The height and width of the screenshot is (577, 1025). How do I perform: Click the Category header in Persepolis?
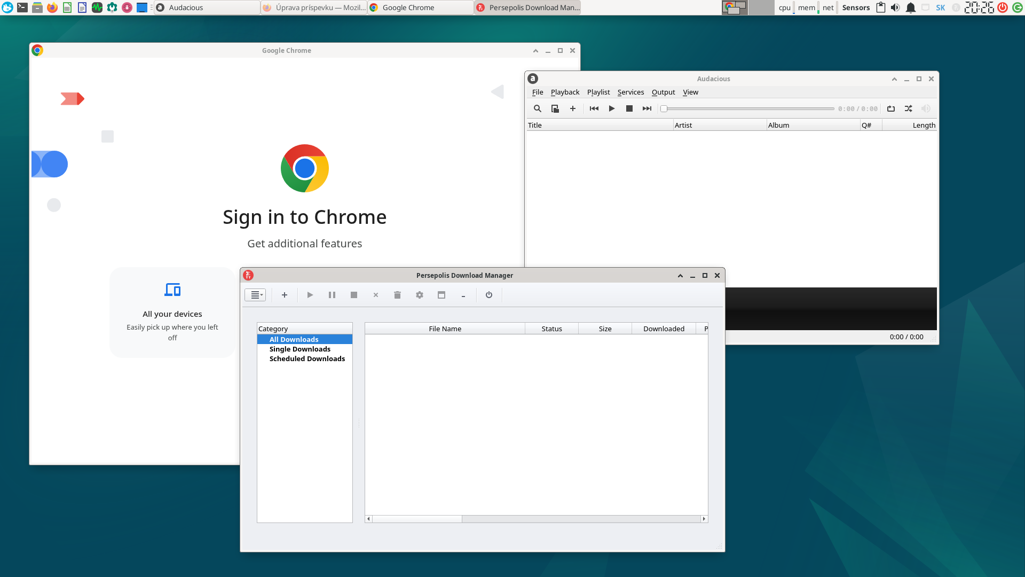[304, 329]
